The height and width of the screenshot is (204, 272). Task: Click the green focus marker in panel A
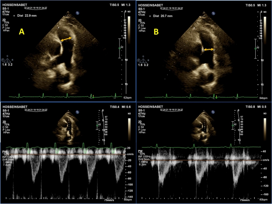coord(120,48)
